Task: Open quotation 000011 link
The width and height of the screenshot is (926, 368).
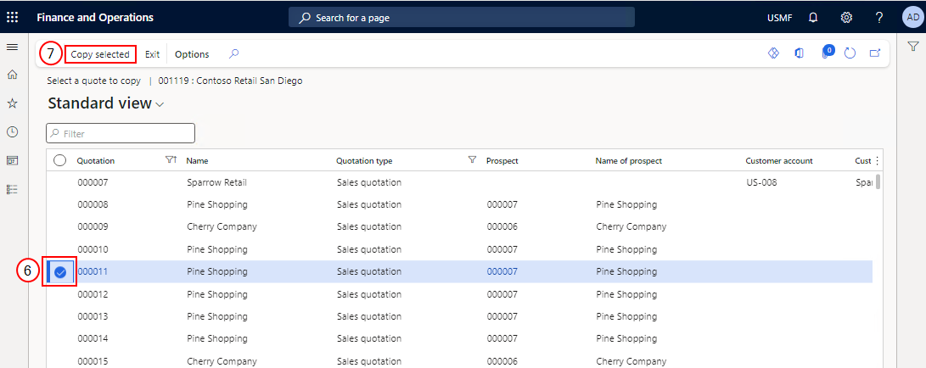Action: click(x=93, y=271)
